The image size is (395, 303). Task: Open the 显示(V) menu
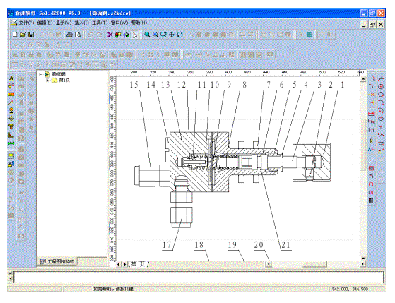coord(63,23)
